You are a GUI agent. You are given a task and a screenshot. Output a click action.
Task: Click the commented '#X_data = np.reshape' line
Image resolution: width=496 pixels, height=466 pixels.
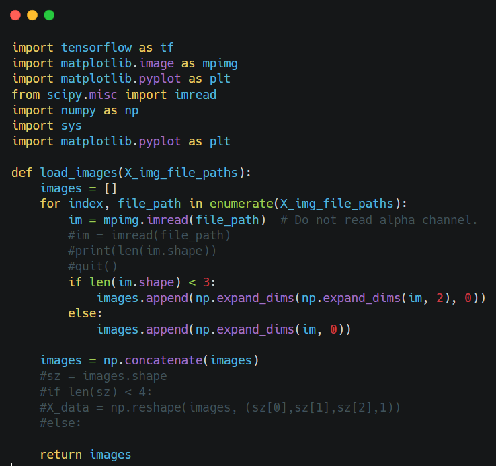tap(220, 407)
